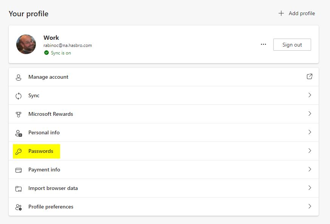This screenshot has height=224, width=330.
Task: Click the Payment info card icon
Action: point(19,170)
